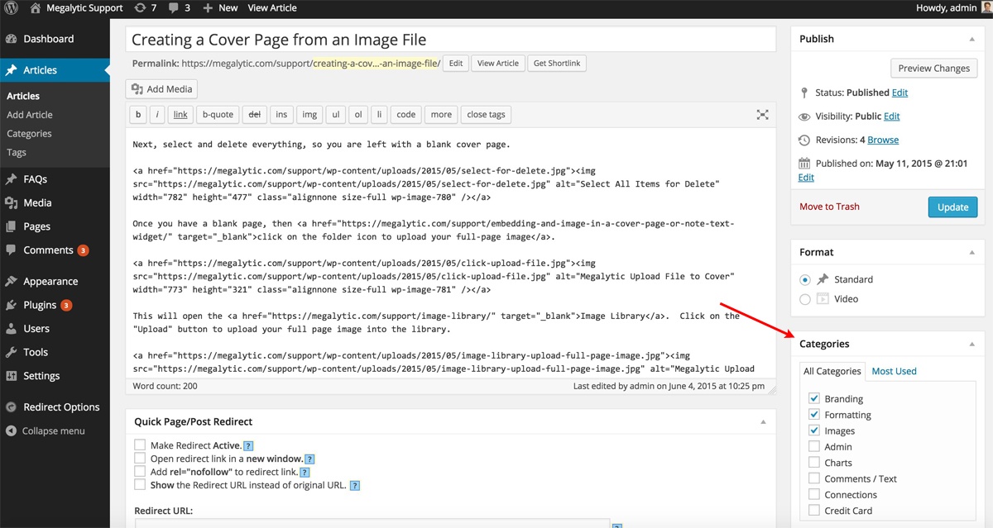Click the blue Update button

pyautogui.click(x=952, y=207)
